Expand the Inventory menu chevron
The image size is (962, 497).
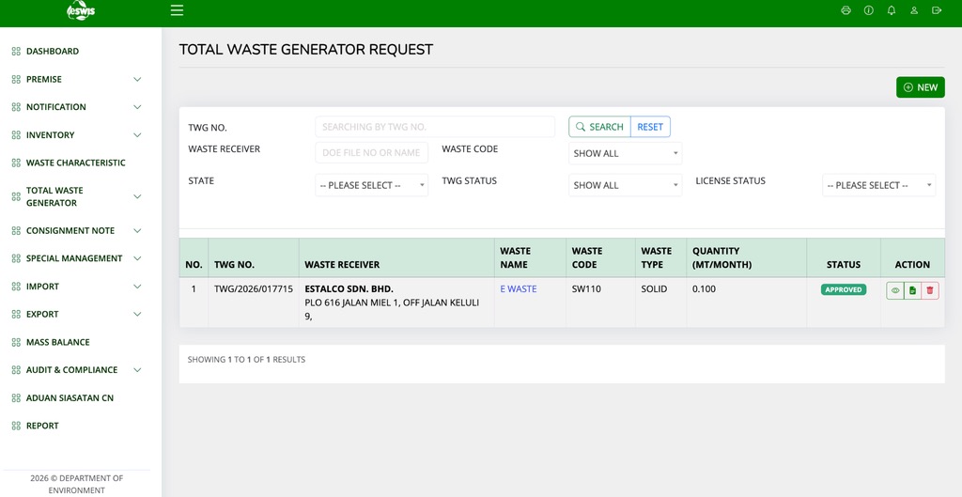(137, 135)
